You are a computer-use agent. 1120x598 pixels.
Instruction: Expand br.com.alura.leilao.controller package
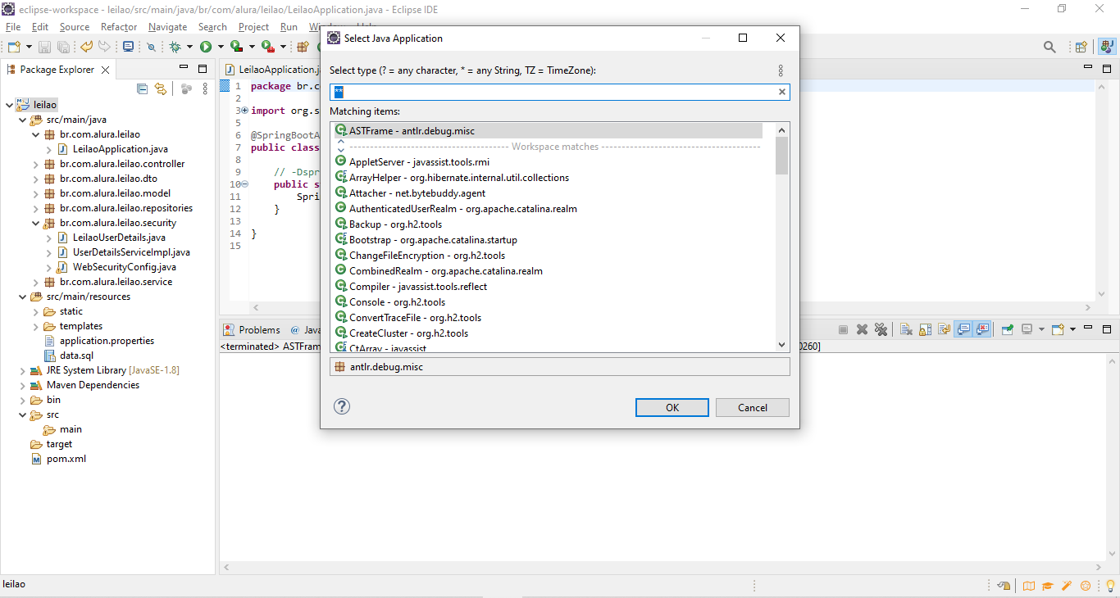click(35, 164)
